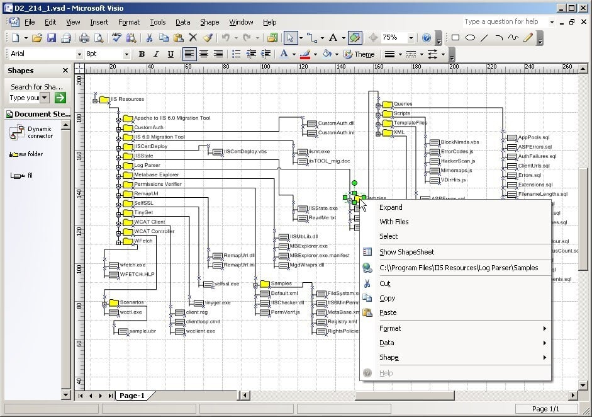Toggle Italic text formatting
This screenshot has width=592, height=417.
click(156, 54)
